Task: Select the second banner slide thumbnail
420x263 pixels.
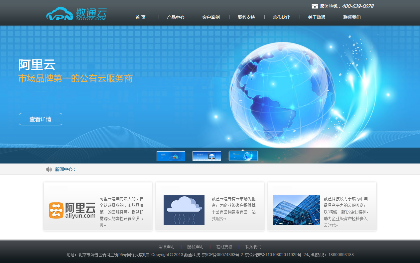Action: (207, 156)
